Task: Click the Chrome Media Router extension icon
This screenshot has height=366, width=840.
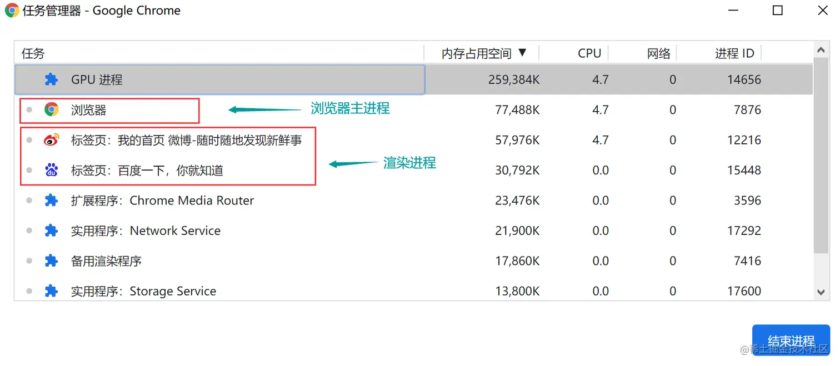Action: click(x=52, y=200)
